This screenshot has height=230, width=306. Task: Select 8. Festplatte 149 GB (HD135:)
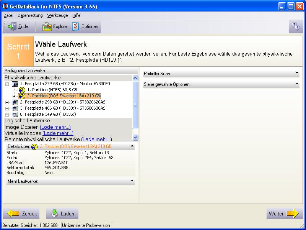(48, 114)
